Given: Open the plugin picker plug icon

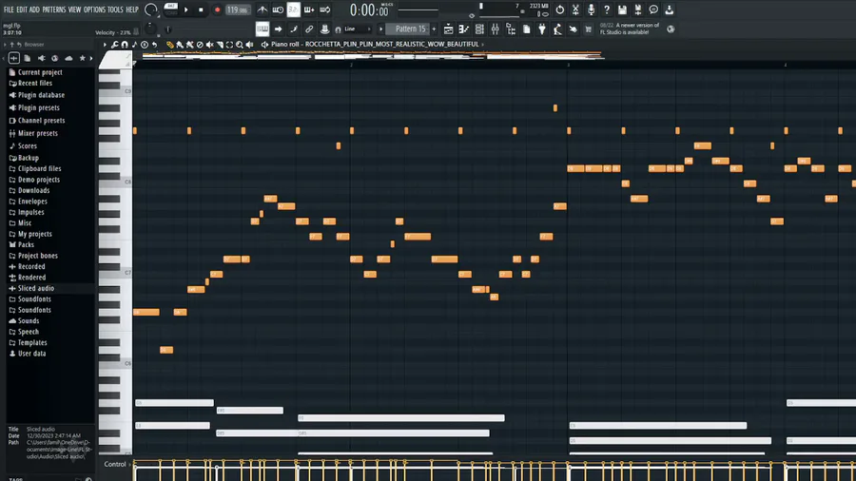Looking at the screenshot, I should [542, 29].
